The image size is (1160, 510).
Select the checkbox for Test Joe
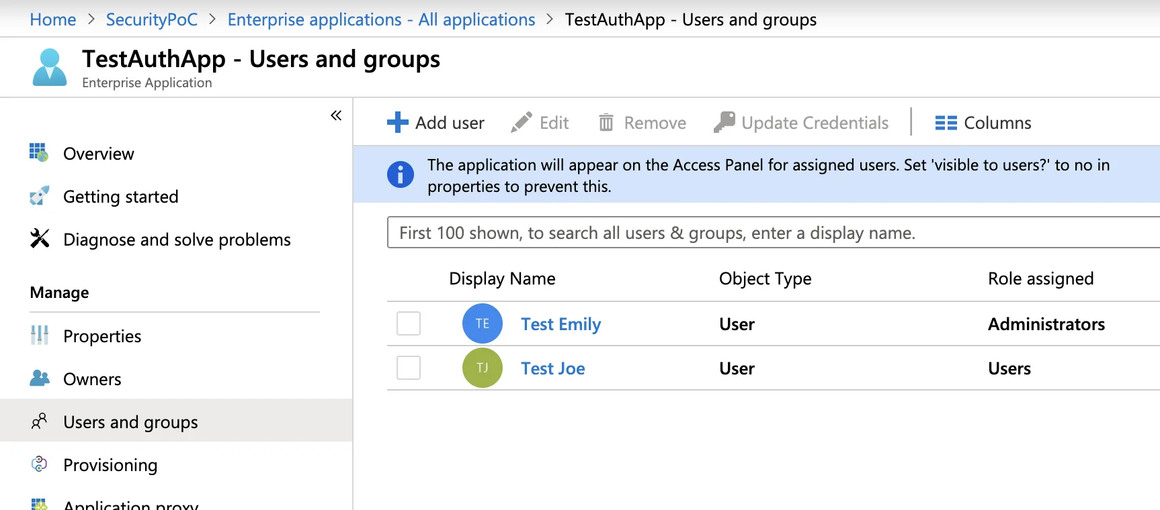click(x=409, y=368)
